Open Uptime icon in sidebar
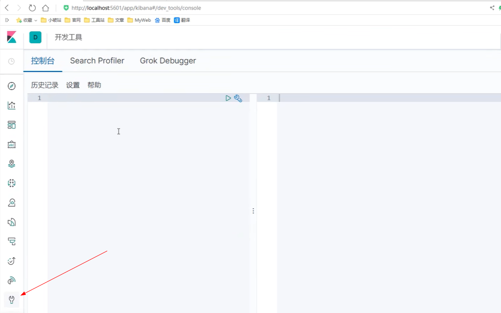501x313 pixels. pos(11,261)
